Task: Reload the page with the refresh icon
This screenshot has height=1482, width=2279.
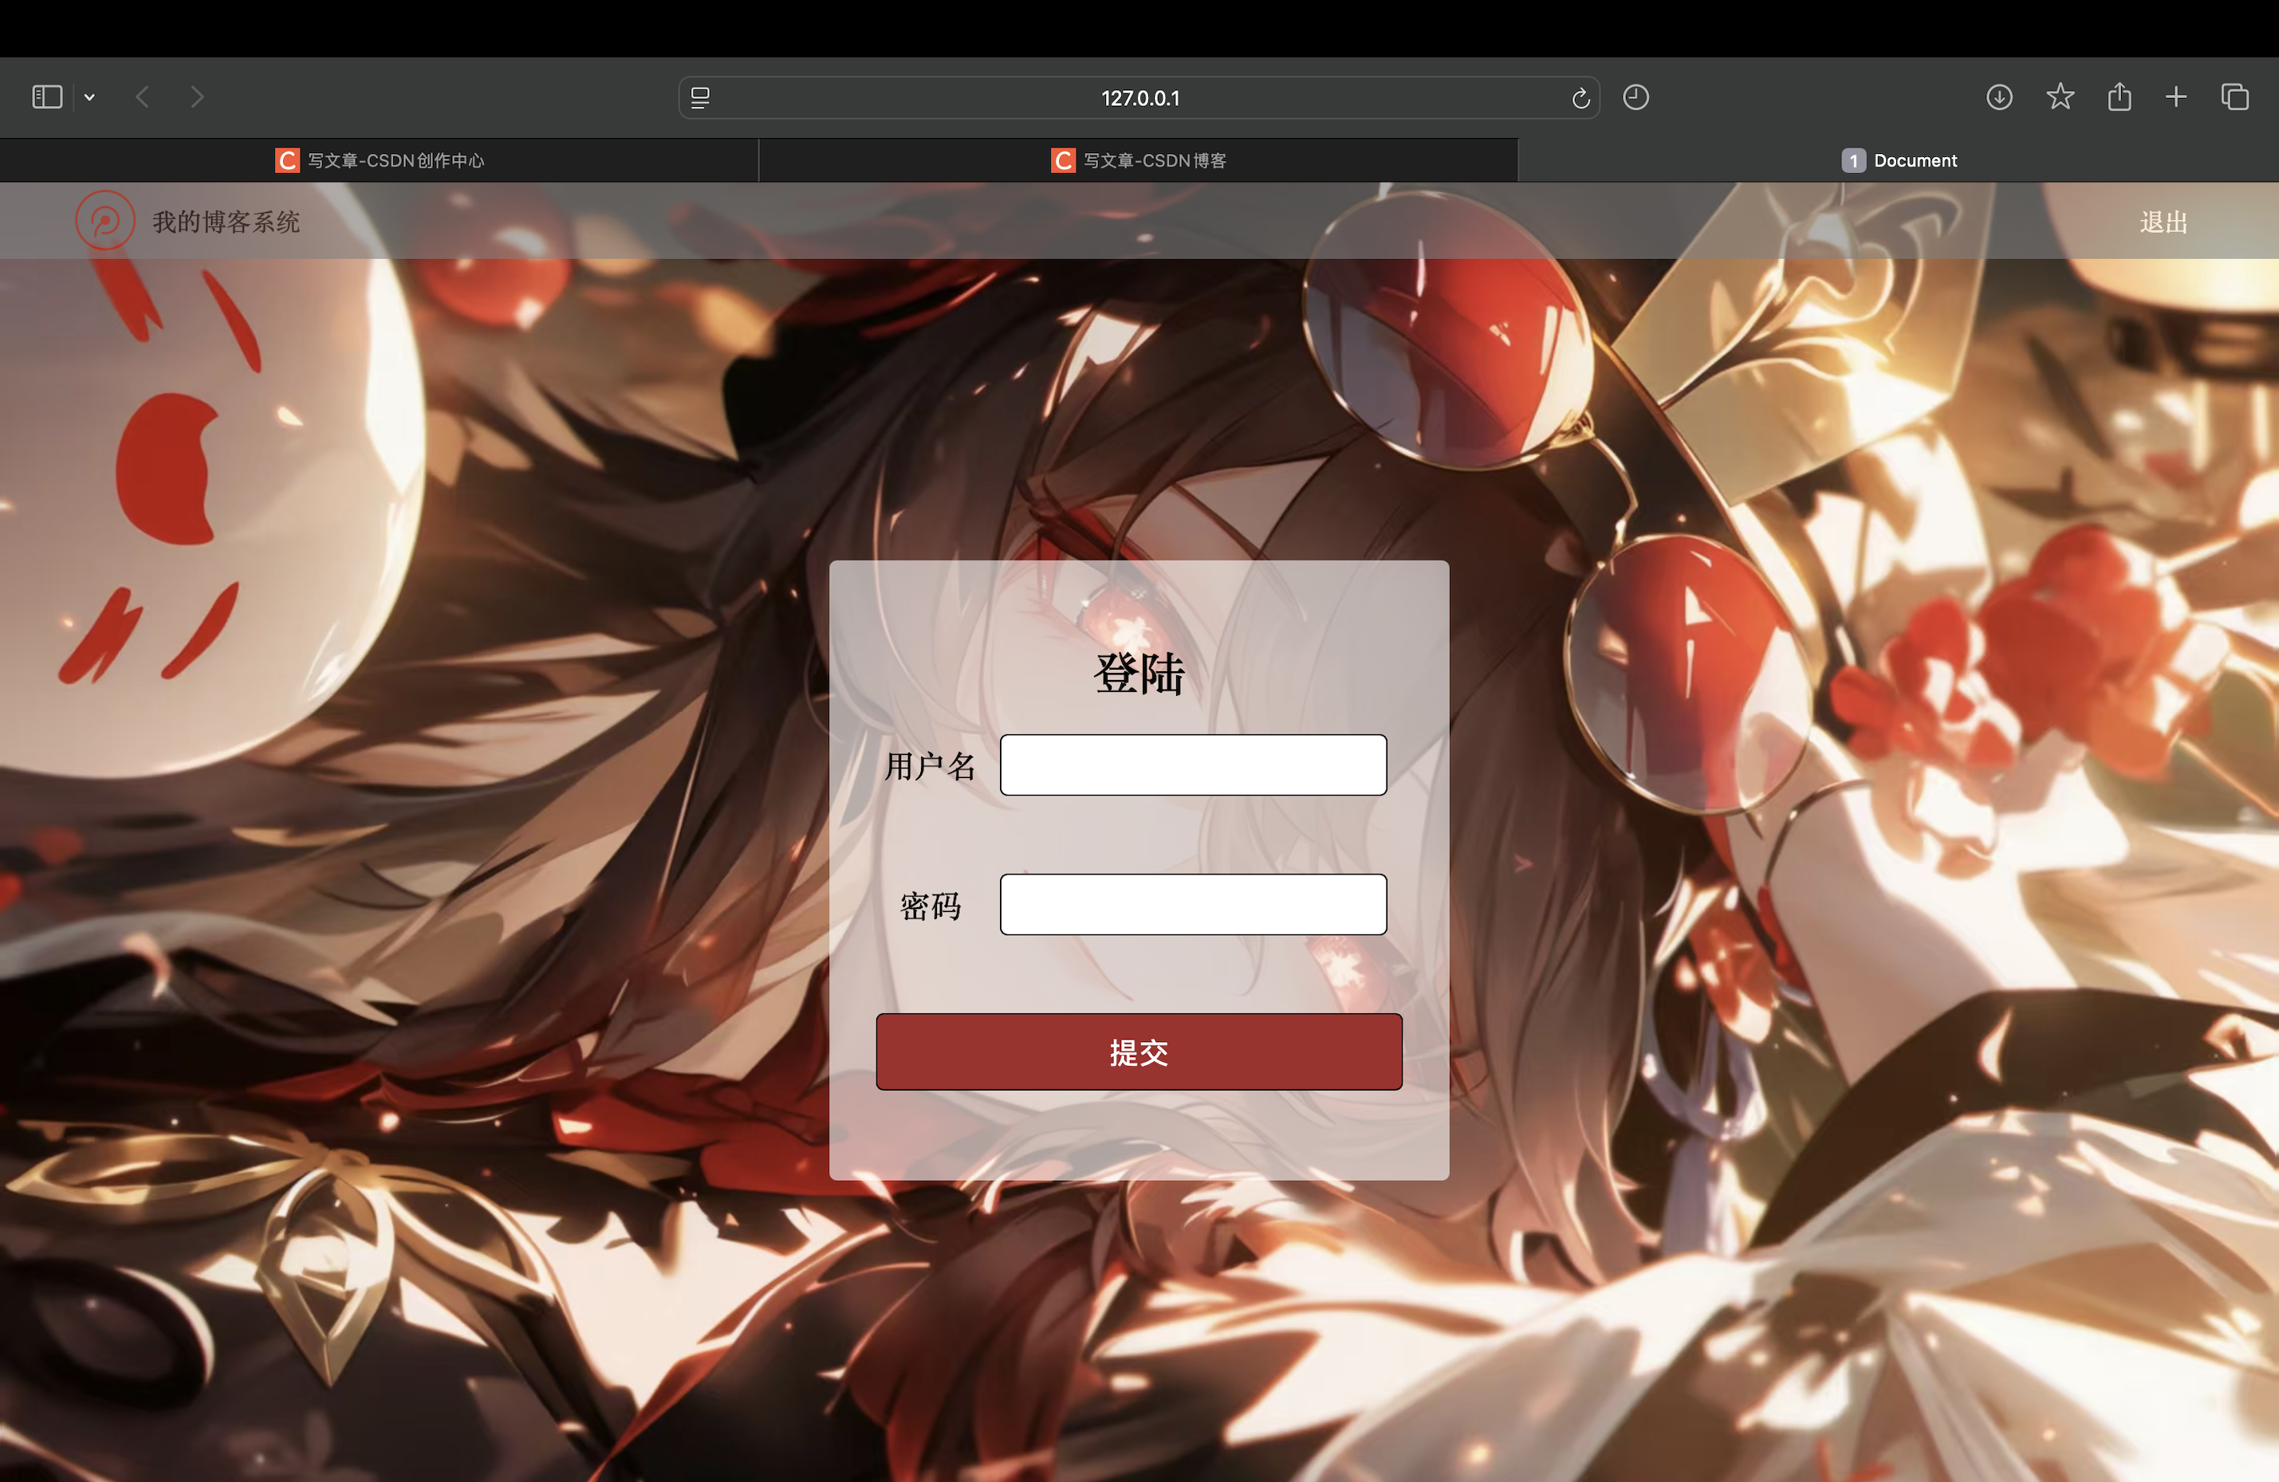Action: [x=1580, y=97]
